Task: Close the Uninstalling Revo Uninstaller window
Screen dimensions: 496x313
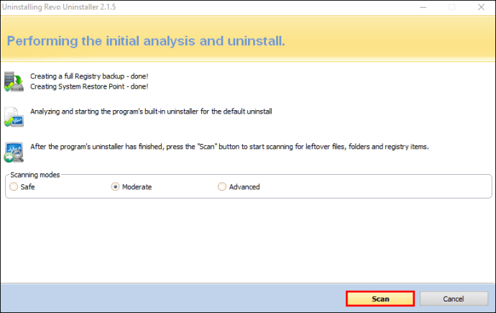Action: (481, 7)
